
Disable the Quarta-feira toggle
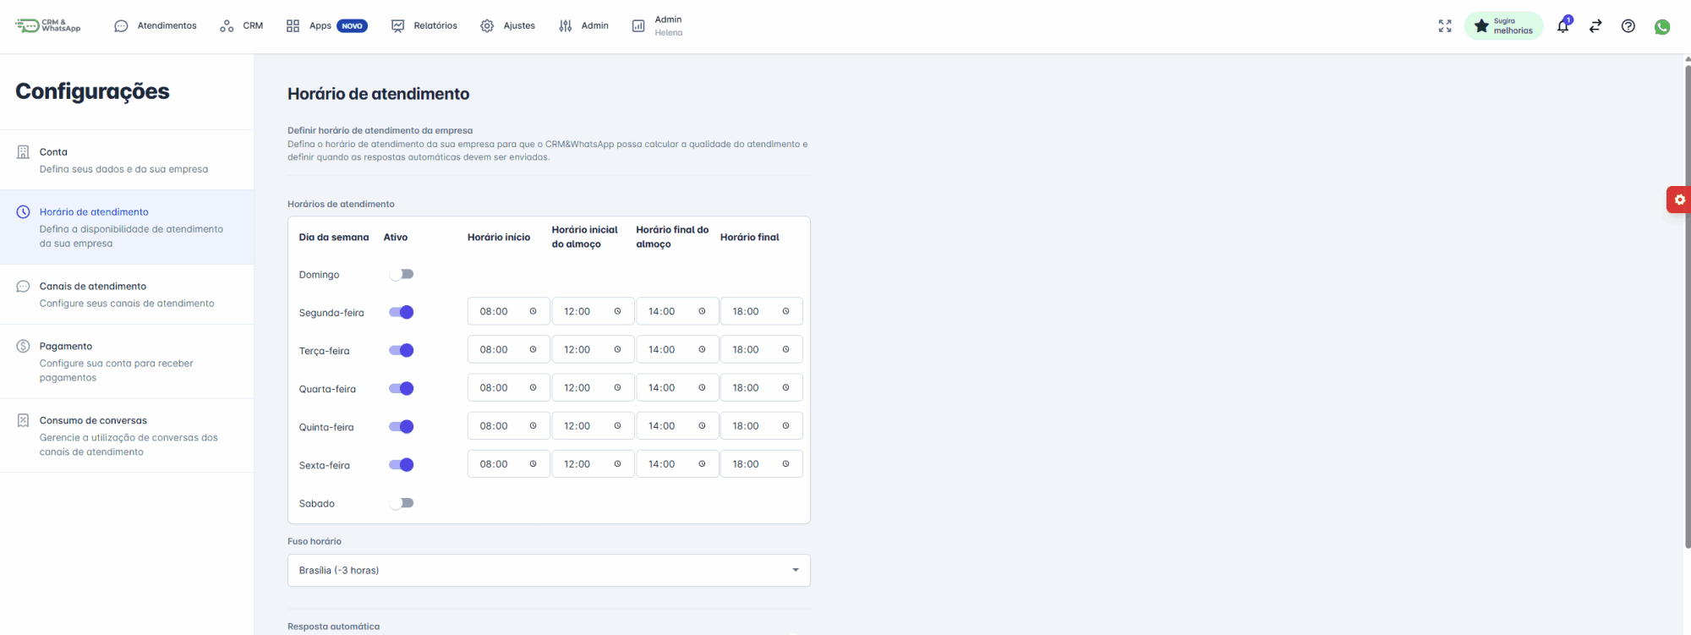coord(401,388)
